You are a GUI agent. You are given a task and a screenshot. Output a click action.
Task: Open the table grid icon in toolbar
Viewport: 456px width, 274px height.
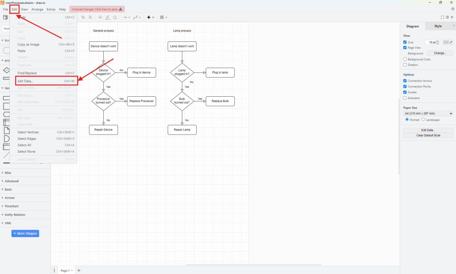pyautogui.click(x=162, y=17)
